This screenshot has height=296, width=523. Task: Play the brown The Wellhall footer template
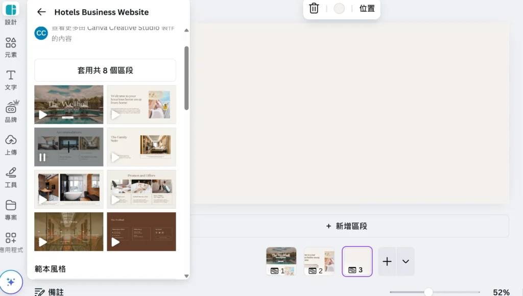[x=116, y=242]
